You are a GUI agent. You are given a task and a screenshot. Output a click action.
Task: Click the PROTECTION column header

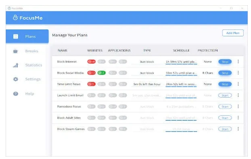(x=207, y=50)
